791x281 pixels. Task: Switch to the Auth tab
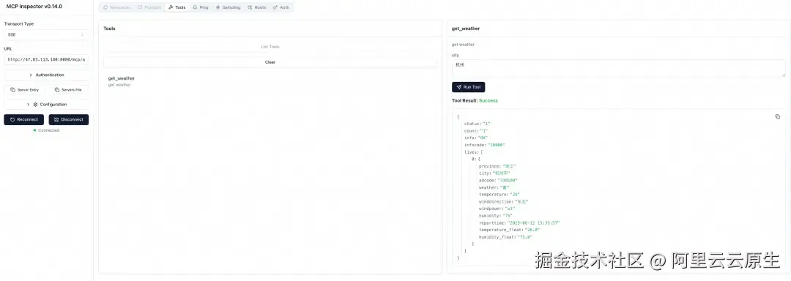pos(281,7)
